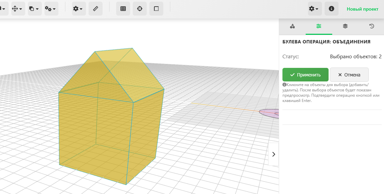Collapse the side panel with the chevron

[273, 154]
